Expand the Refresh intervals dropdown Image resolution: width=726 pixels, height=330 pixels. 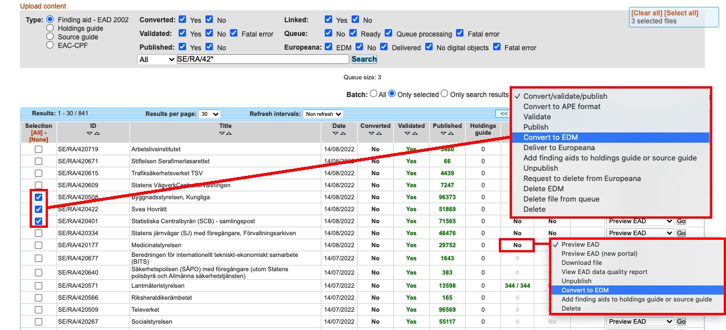click(322, 114)
